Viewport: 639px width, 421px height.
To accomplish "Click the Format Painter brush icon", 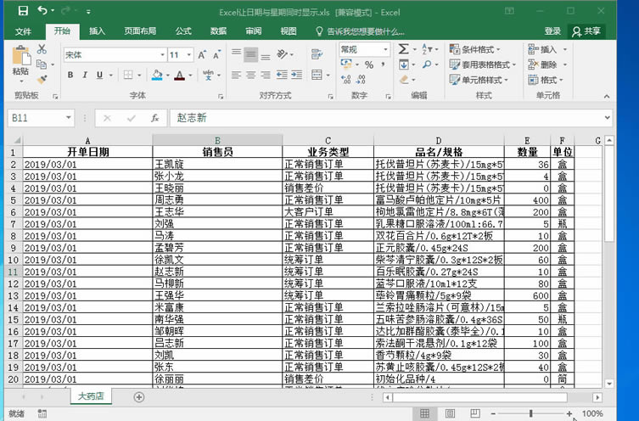I will [x=42, y=77].
